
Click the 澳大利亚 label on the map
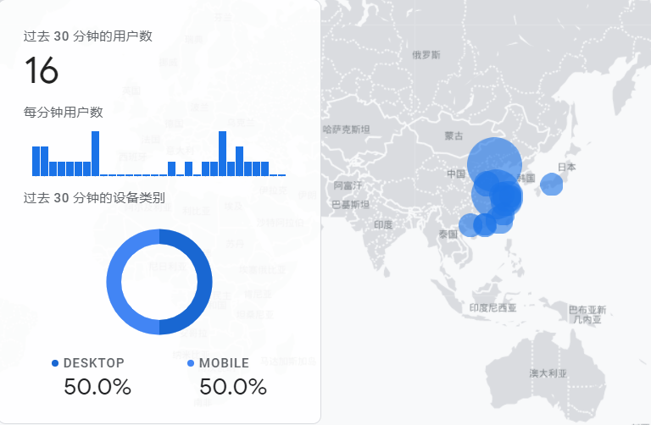[x=548, y=373]
